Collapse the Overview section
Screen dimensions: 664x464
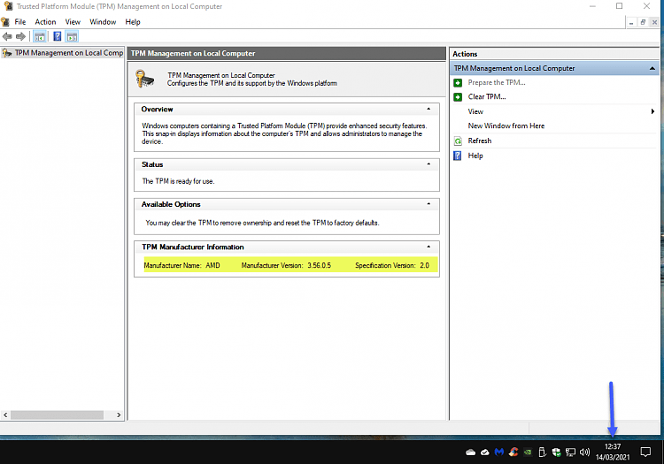(x=429, y=109)
